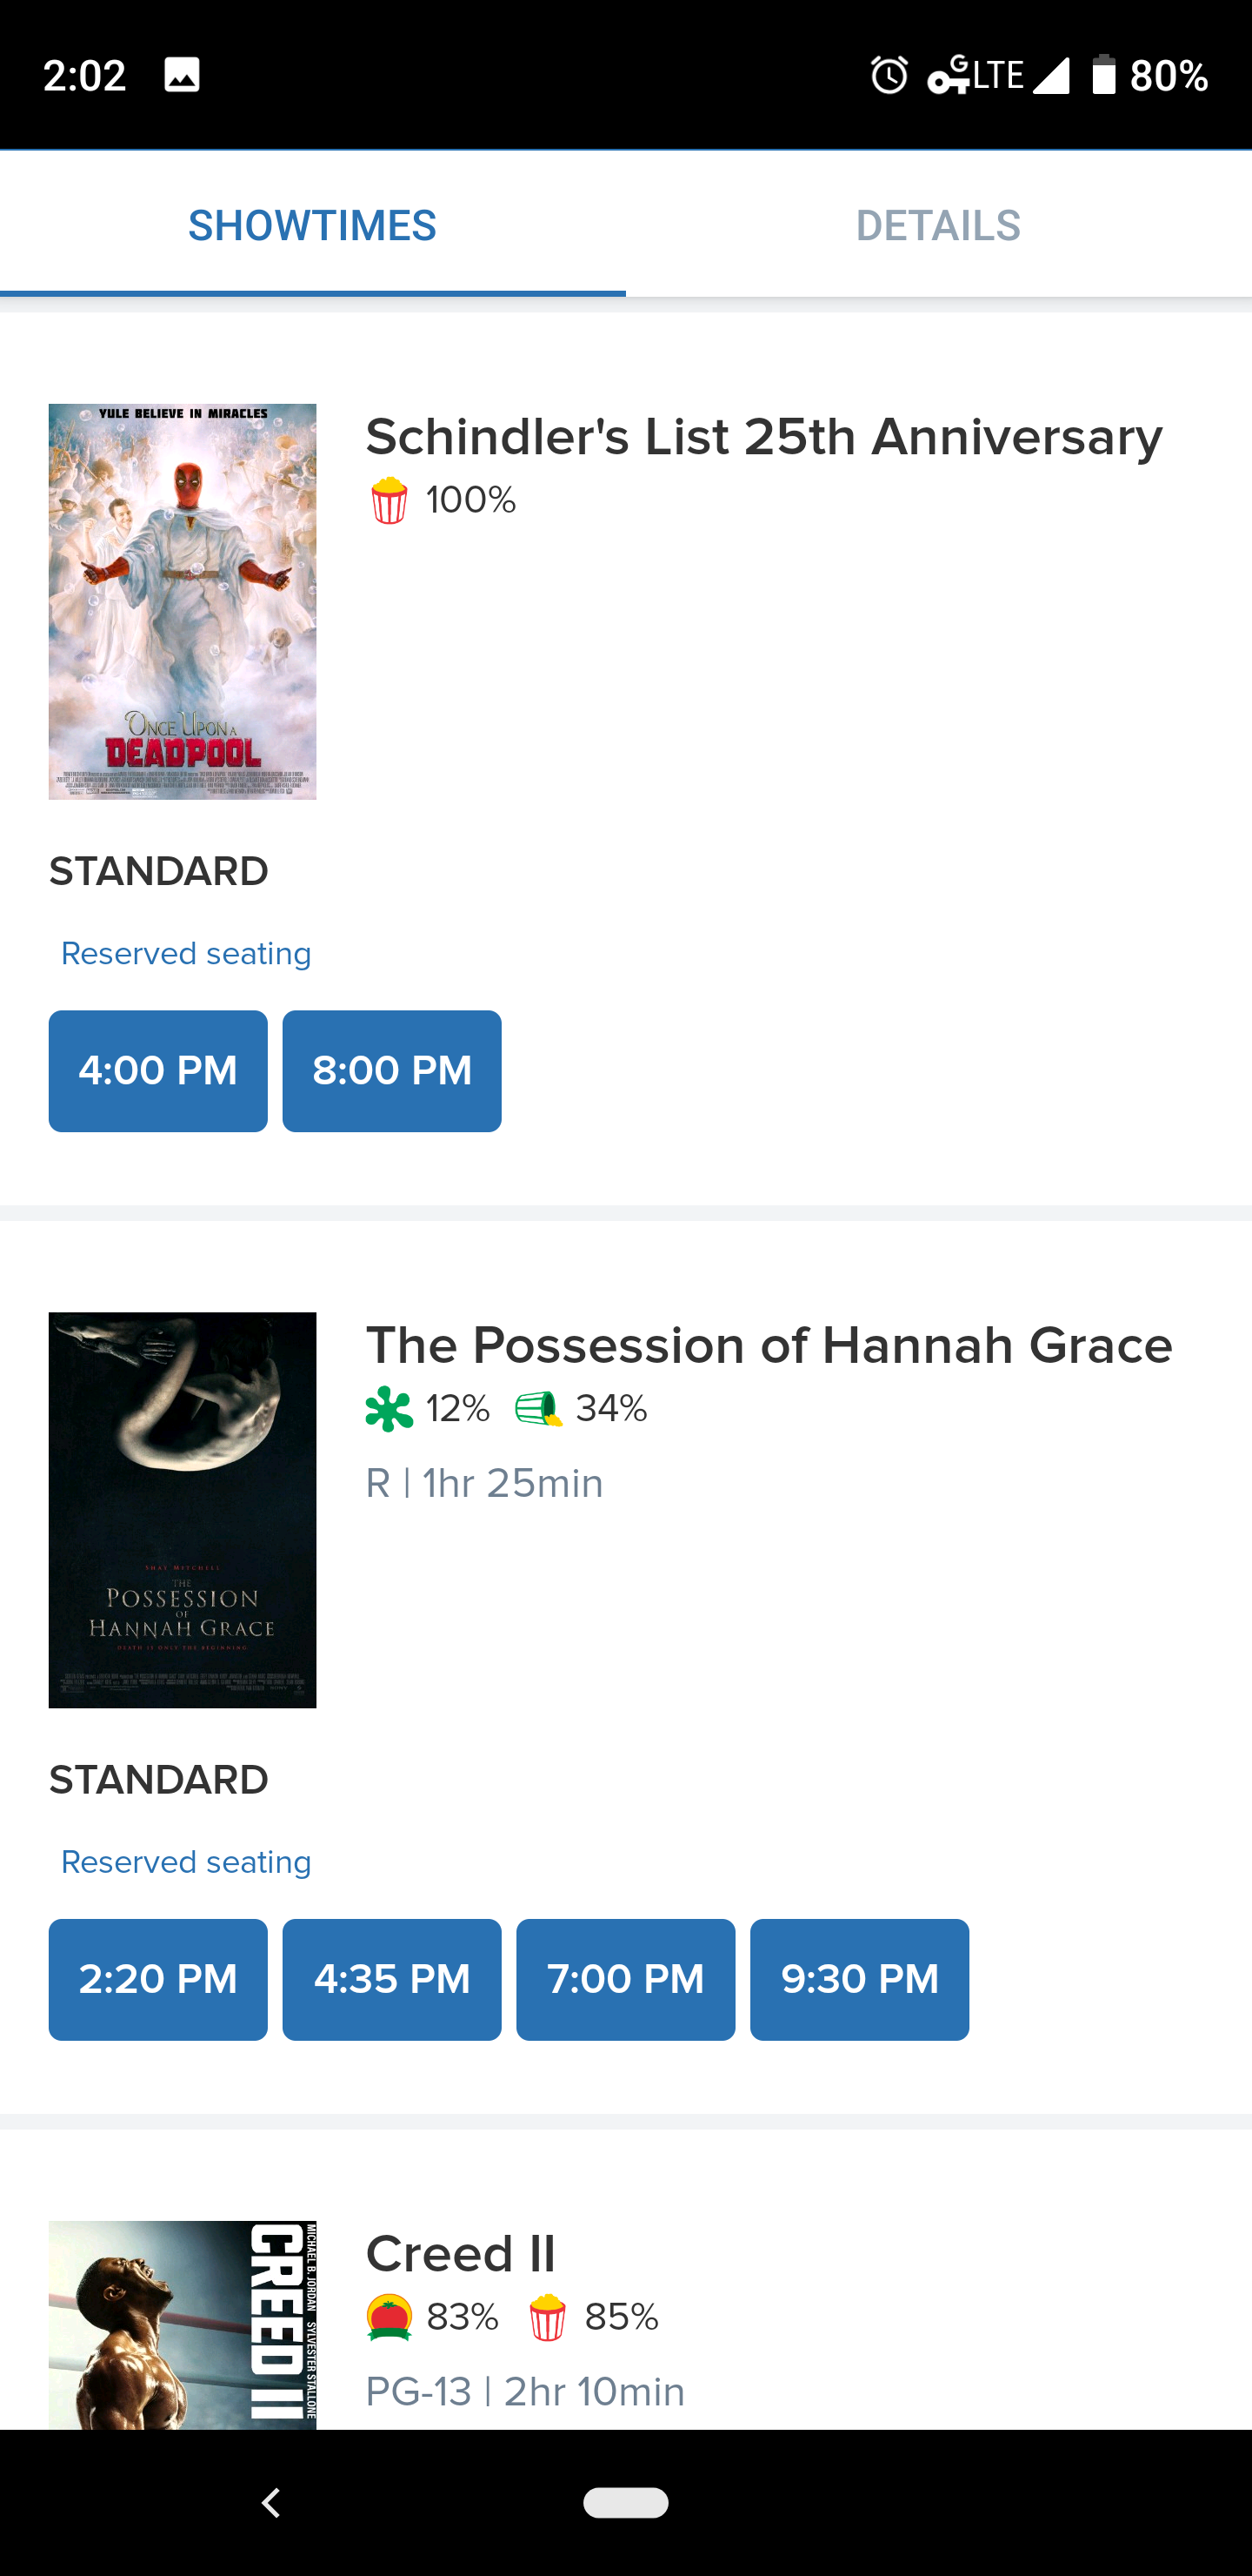The width and height of the screenshot is (1252, 2576).
Task: Select the 9:30 PM showtime
Action: 859,1979
